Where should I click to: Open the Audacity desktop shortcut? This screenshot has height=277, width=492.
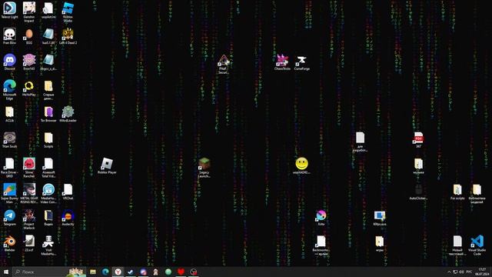(x=68, y=217)
